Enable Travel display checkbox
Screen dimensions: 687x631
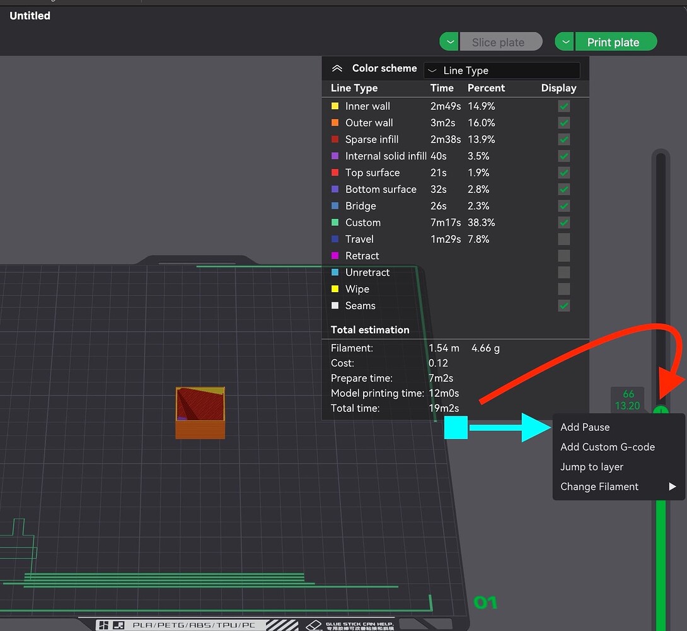coord(564,239)
